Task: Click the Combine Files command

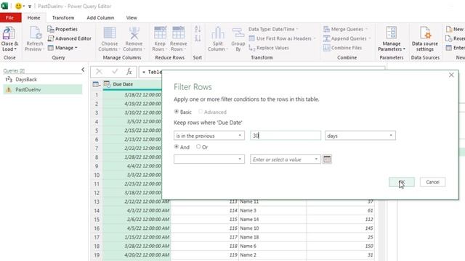Action: tap(342, 48)
